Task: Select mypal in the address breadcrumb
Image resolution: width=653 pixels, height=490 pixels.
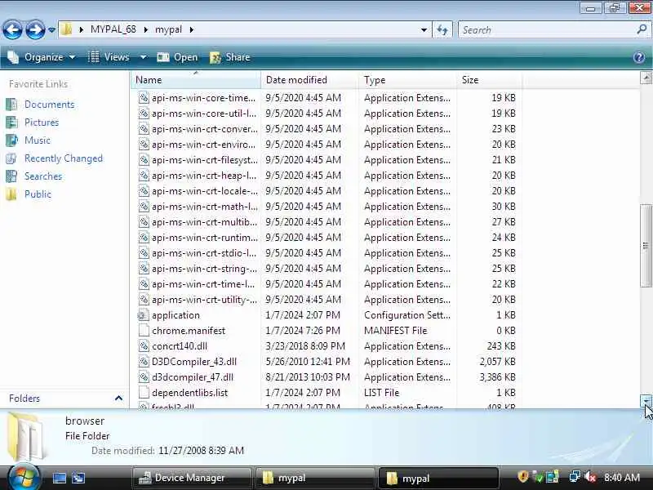Action: tap(168, 29)
